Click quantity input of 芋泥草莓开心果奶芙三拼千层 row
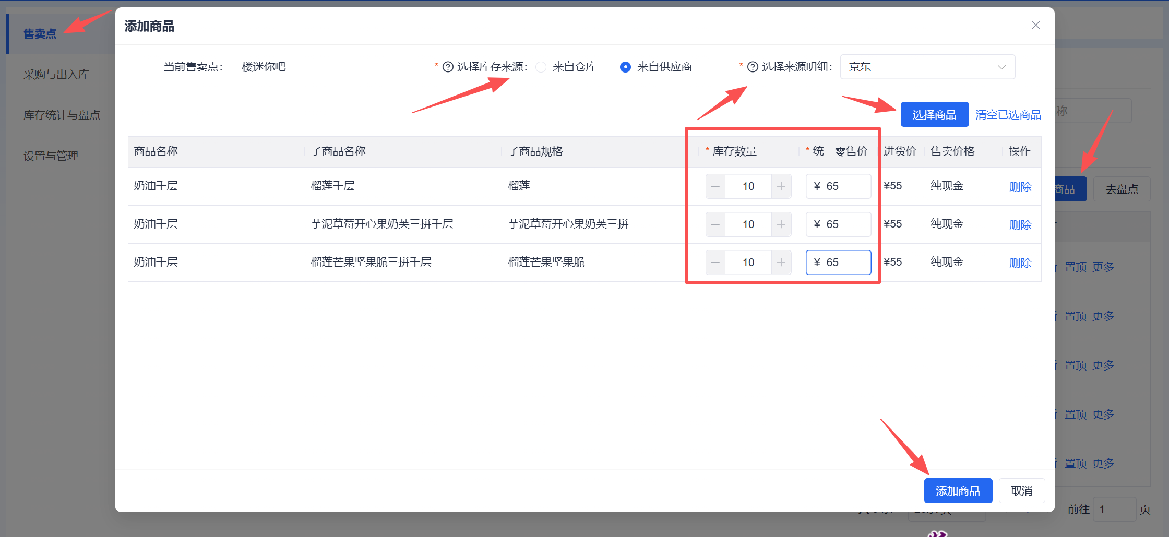The width and height of the screenshot is (1169, 537). point(748,224)
